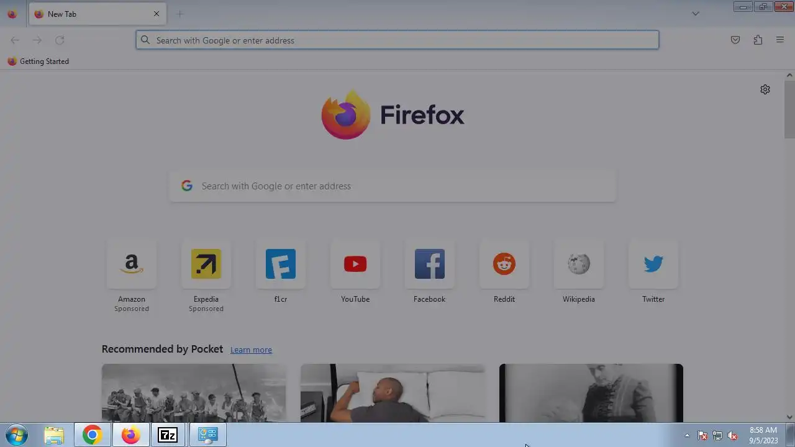Click the scrollbar up arrow

(789, 75)
